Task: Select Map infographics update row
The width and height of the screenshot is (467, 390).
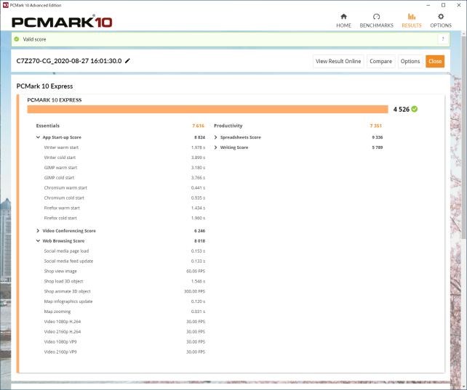Action: pos(124,301)
